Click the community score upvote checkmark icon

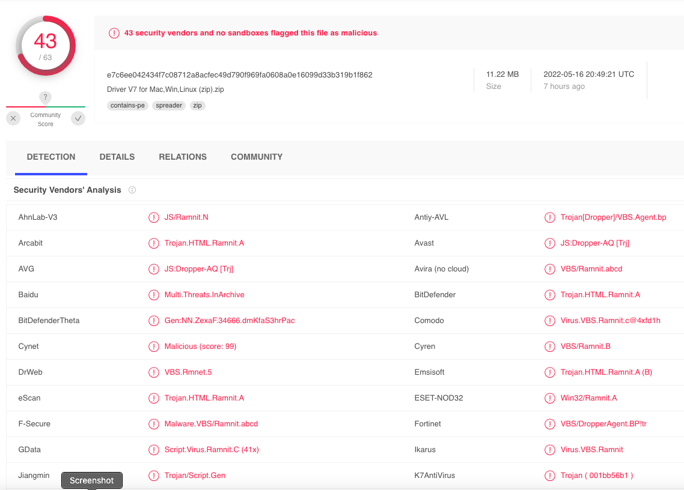coord(78,118)
